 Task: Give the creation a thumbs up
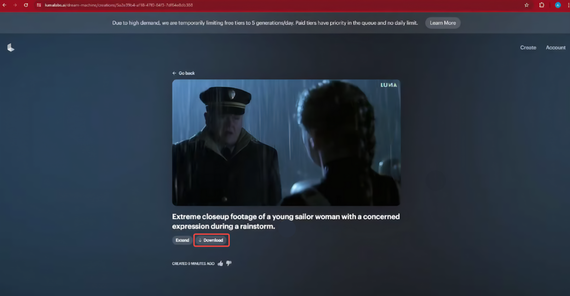tap(220, 263)
